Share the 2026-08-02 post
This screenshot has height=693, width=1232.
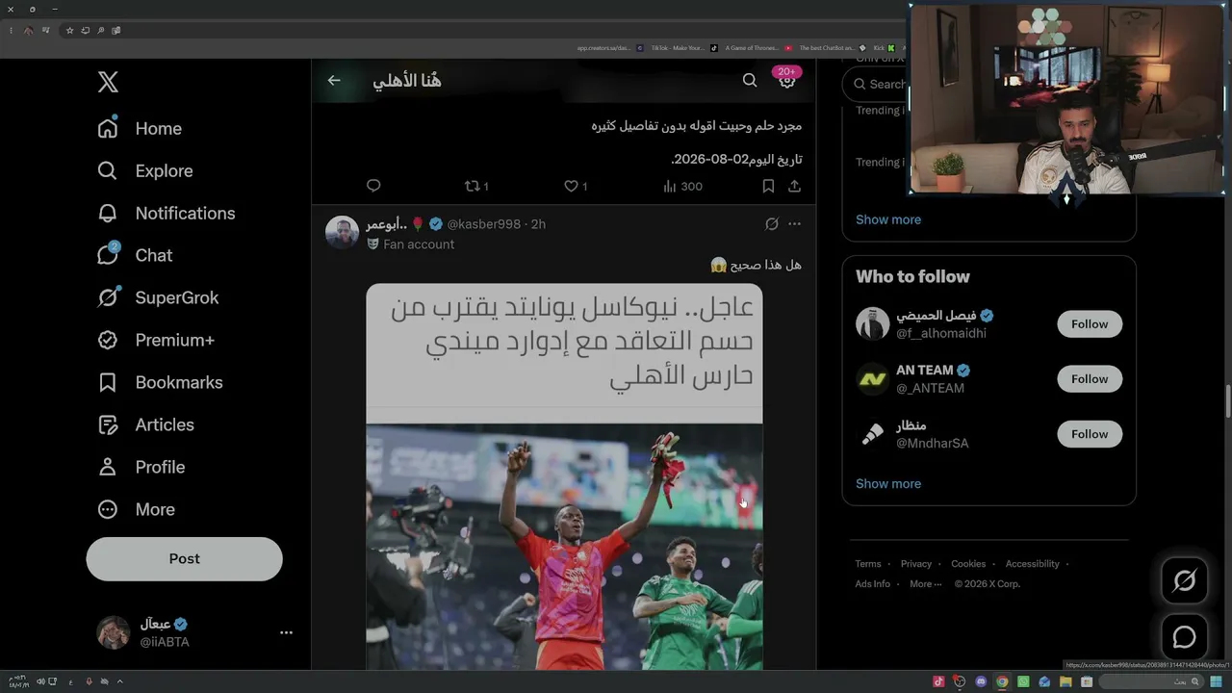tap(794, 186)
